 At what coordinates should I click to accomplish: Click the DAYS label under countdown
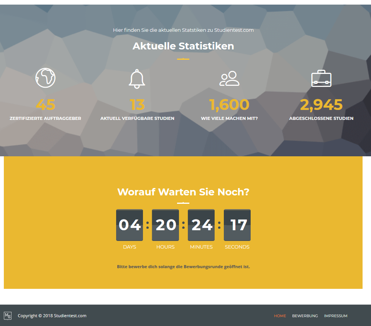pyautogui.click(x=130, y=247)
